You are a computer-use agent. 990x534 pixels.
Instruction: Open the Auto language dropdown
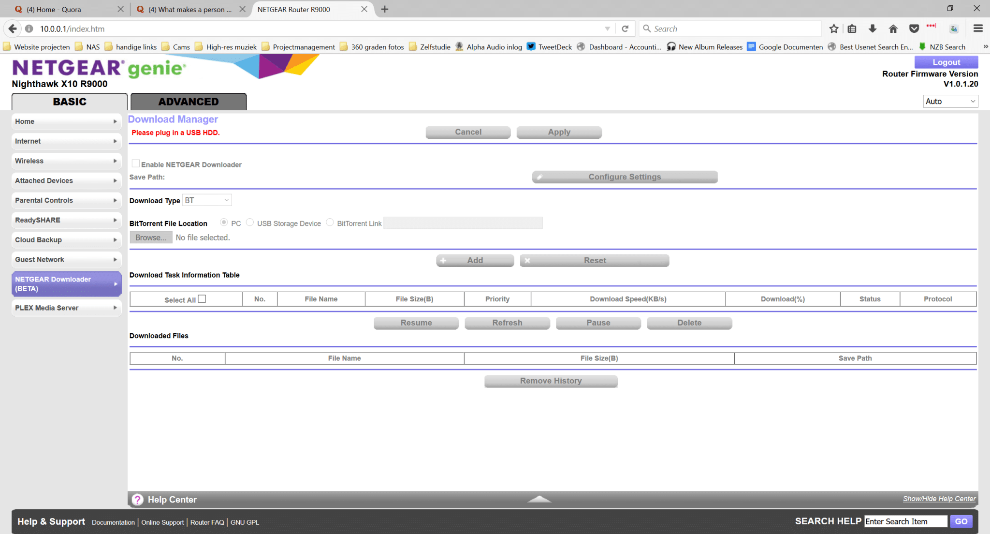(x=950, y=101)
